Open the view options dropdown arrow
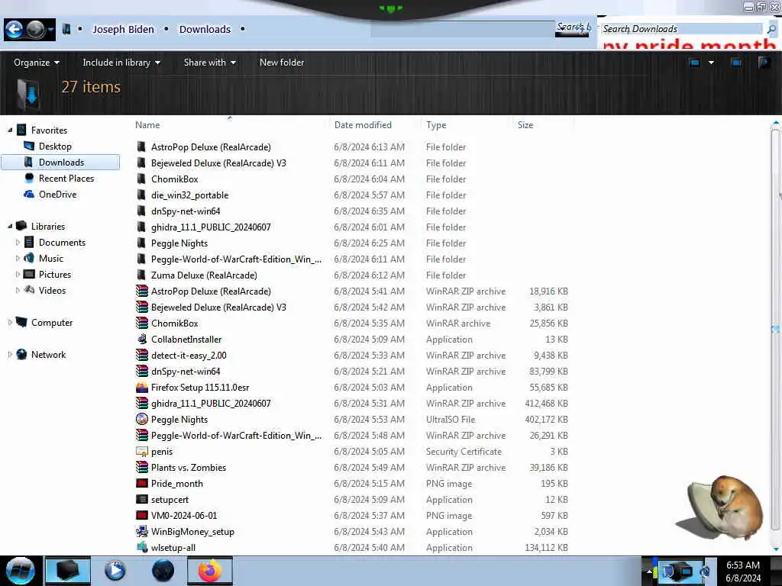 (711, 63)
